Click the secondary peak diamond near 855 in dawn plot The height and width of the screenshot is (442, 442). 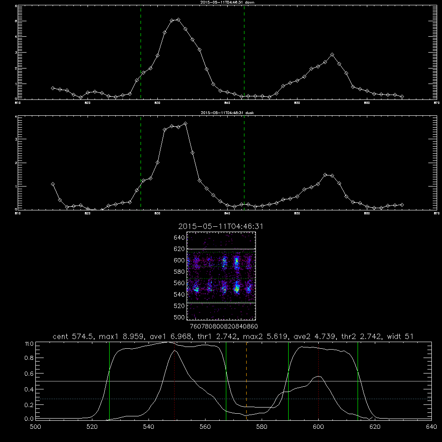[332, 55]
